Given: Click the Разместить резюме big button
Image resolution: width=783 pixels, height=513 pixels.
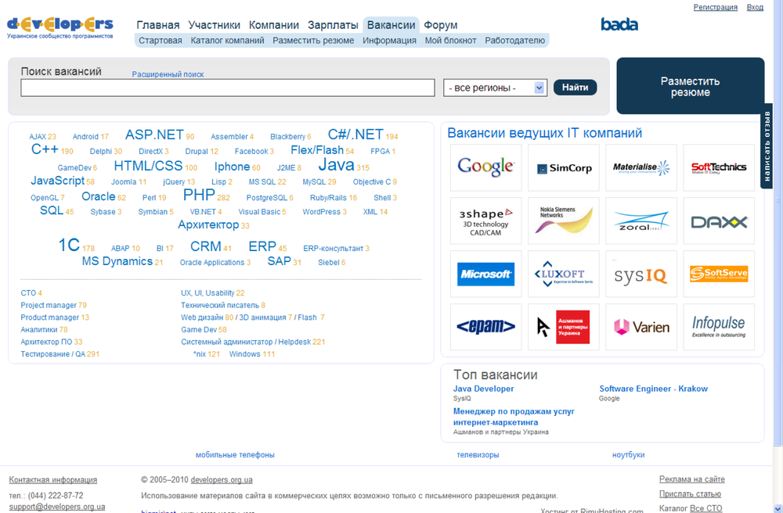Looking at the screenshot, I should (x=690, y=87).
